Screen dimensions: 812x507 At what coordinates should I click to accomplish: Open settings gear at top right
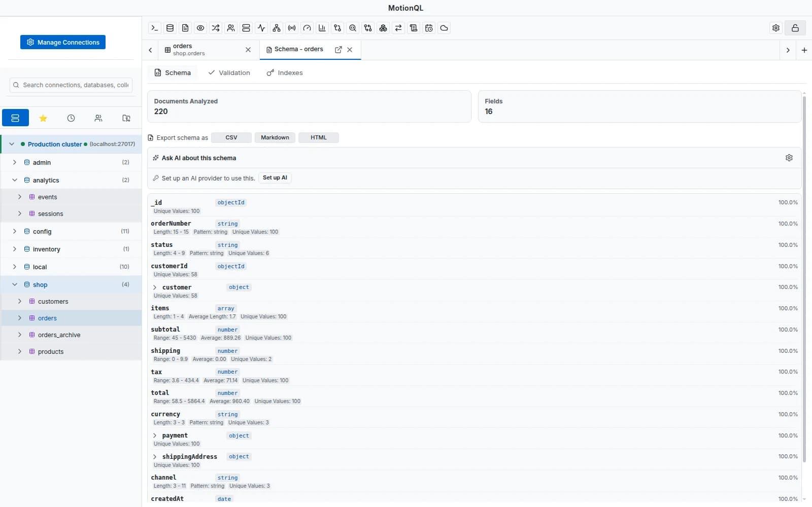[x=776, y=28]
